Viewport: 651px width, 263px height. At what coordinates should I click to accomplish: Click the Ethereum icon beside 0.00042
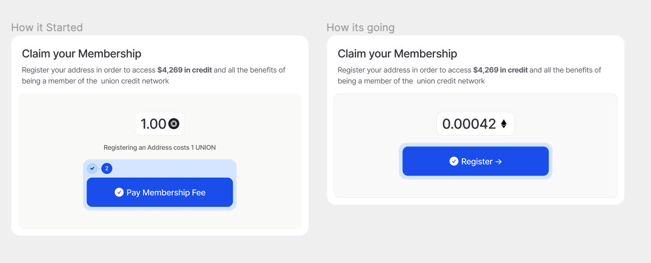pyautogui.click(x=504, y=124)
